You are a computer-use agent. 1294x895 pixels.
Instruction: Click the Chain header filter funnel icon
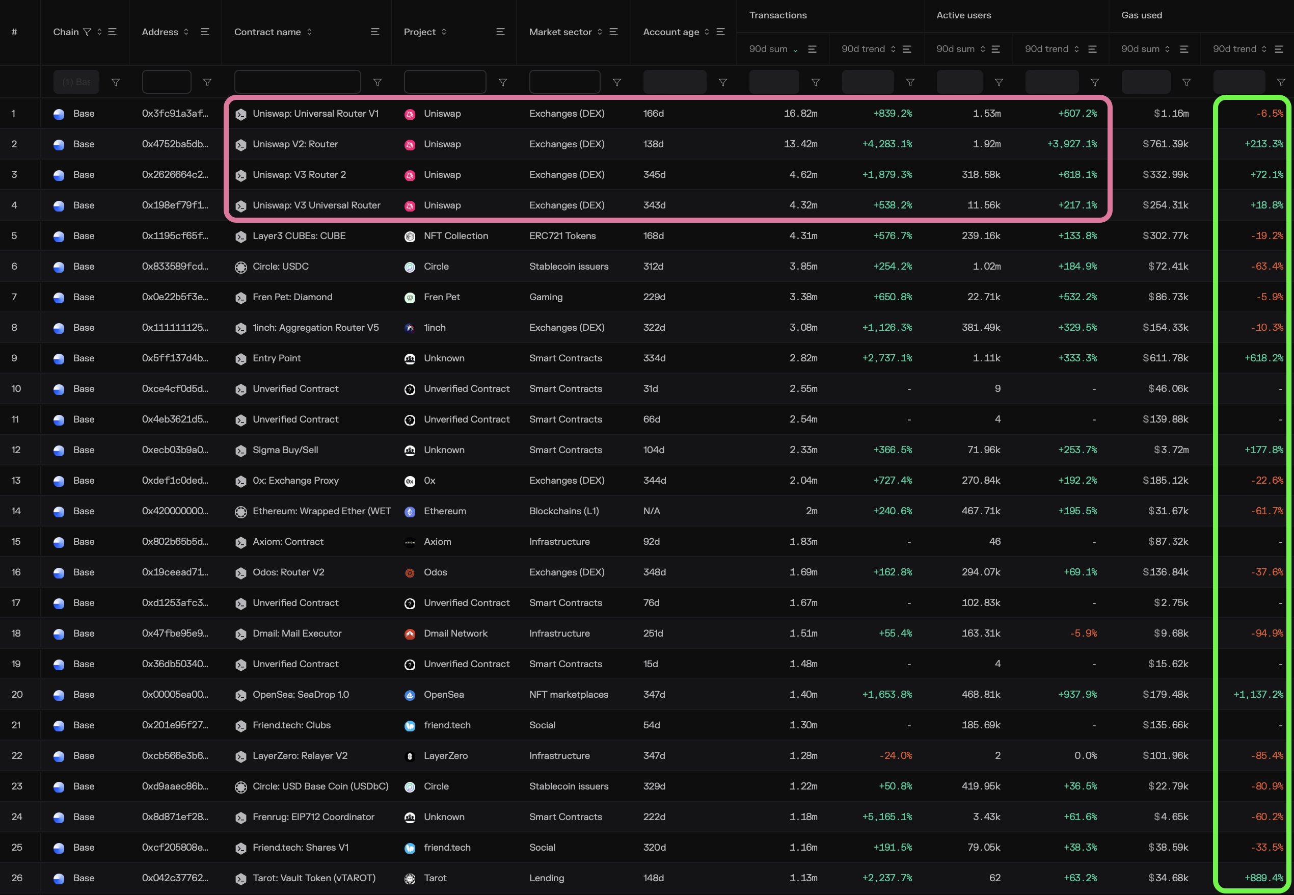pos(87,32)
